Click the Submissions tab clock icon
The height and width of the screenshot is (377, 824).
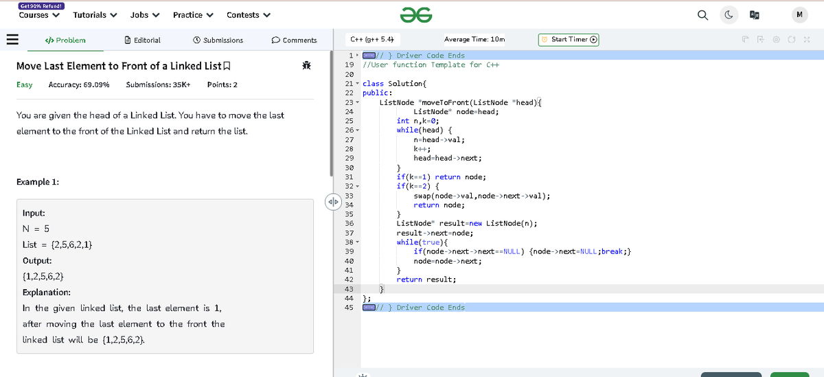tap(197, 40)
